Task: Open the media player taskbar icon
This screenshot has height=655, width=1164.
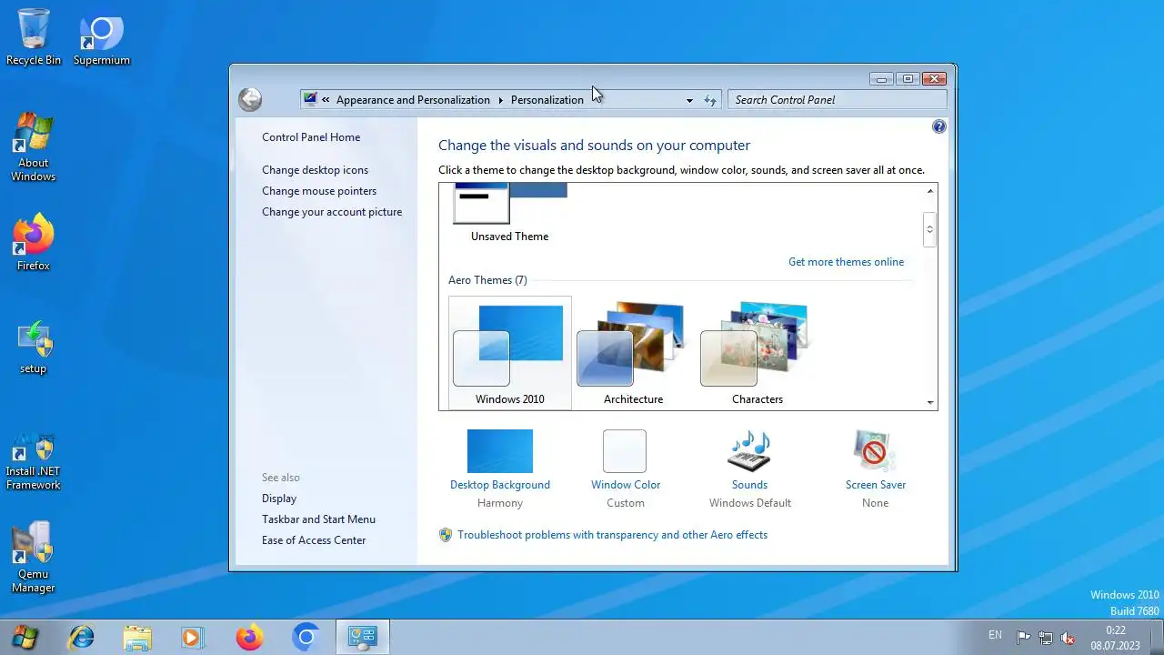Action: [193, 637]
